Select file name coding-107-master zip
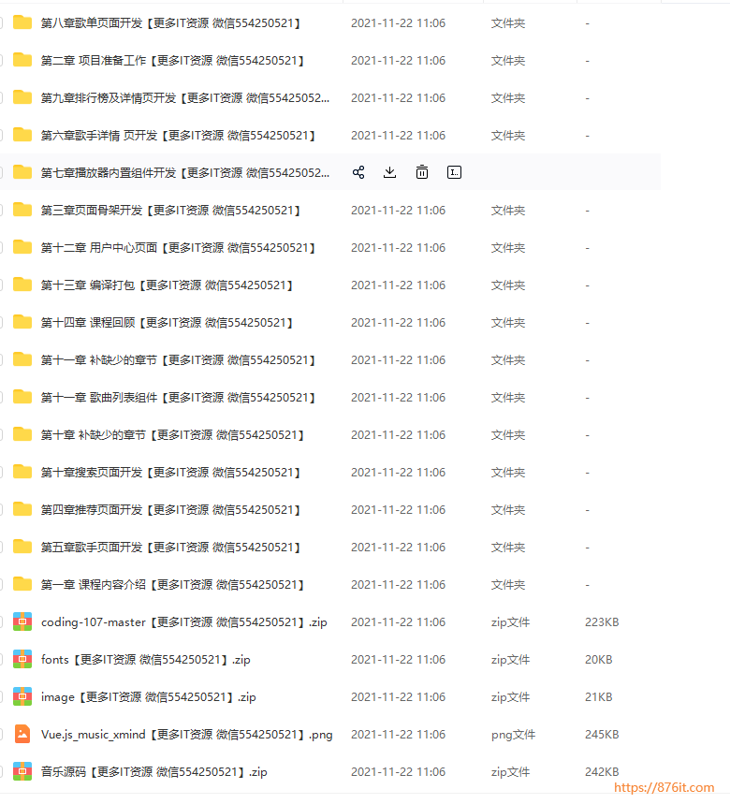730x804 pixels. 184,622
